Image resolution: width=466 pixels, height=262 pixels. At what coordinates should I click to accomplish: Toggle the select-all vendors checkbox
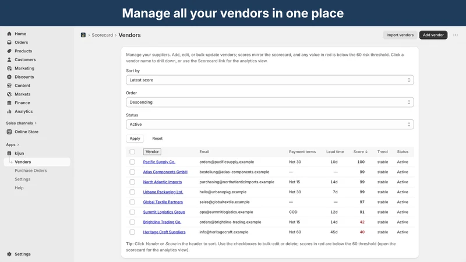132,152
